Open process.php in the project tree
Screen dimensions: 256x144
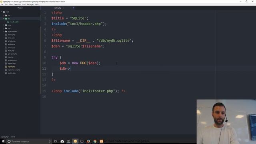tap(12, 60)
